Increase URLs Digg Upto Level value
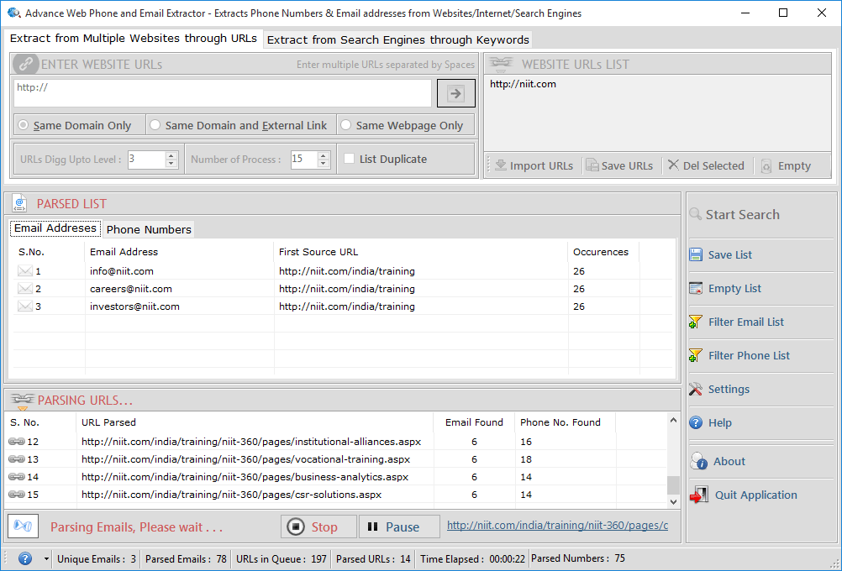842x571 pixels. tap(171, 155)
